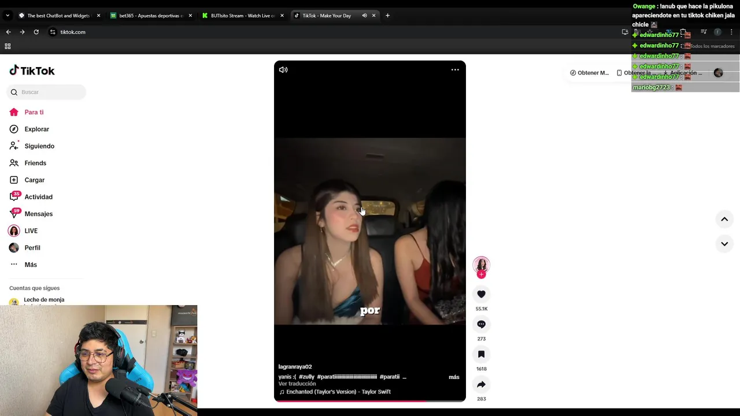Go forward in browser history
The image size is (740, 416).
pos(22,32)
